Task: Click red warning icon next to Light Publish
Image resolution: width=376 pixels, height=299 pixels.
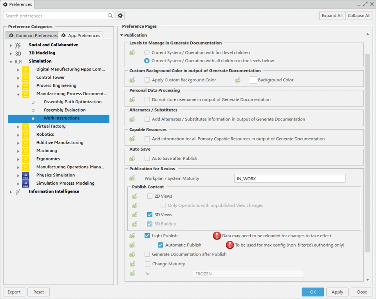Action: pyautogui.click(x=217, y=236)
